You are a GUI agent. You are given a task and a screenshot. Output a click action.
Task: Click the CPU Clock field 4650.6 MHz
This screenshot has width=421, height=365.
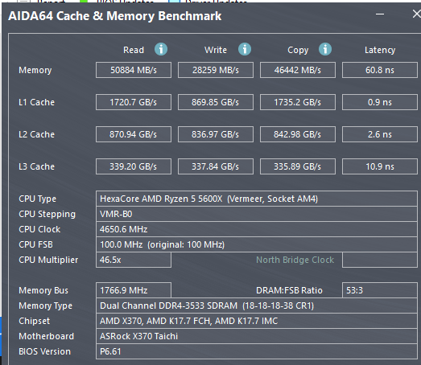(x=257, y=229)
